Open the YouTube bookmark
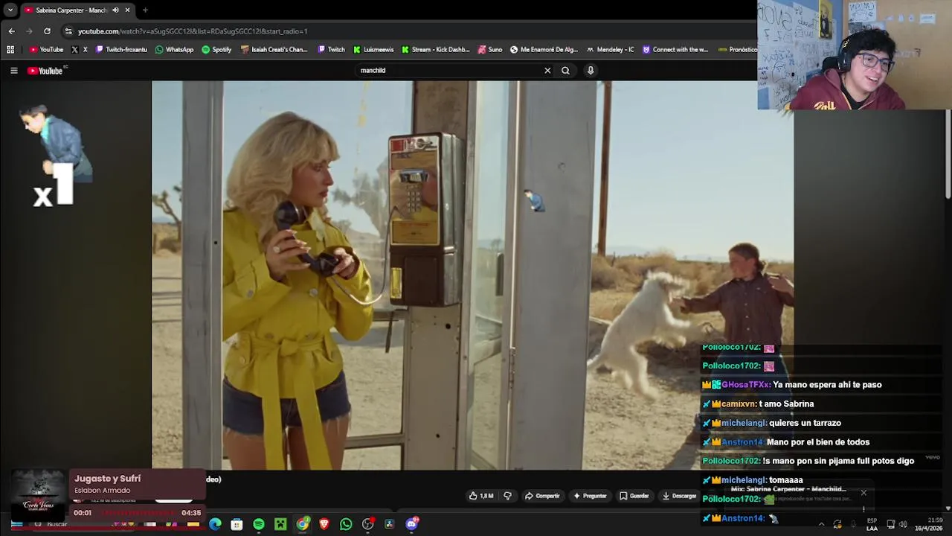This screenshot has width=952, height=536. pyautogui.click(x=46, y=50)
